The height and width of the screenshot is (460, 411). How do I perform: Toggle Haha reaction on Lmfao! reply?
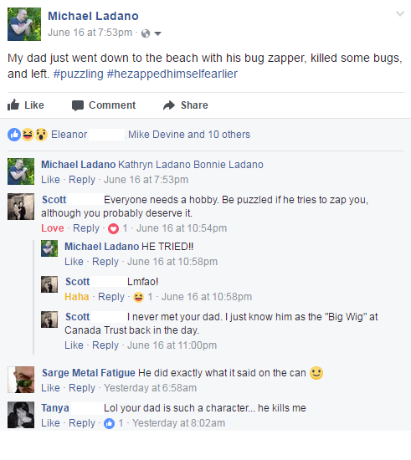click(77, 297)
